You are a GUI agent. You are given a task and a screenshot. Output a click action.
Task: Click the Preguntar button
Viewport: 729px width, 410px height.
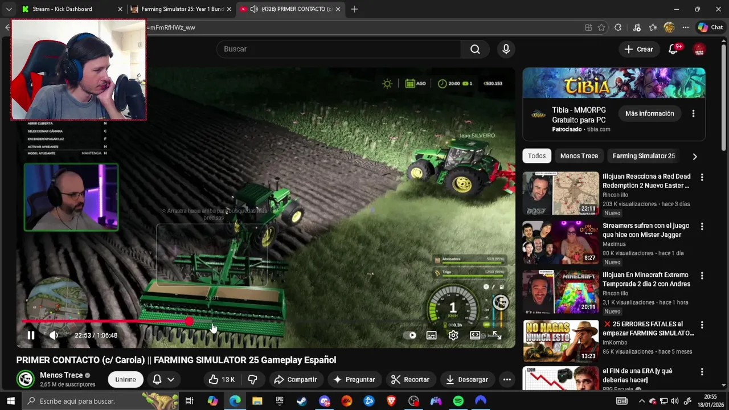pyautogui.click(x=354, y=379)
